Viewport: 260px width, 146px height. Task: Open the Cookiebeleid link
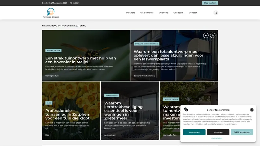(x=217, y=138)
